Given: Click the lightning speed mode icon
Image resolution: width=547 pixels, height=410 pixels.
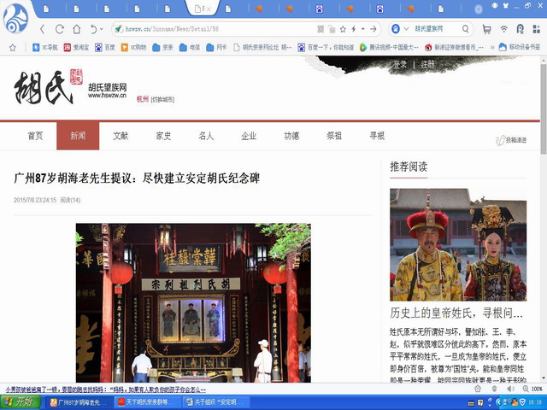Looking at the screenshot, I should 354,29.
